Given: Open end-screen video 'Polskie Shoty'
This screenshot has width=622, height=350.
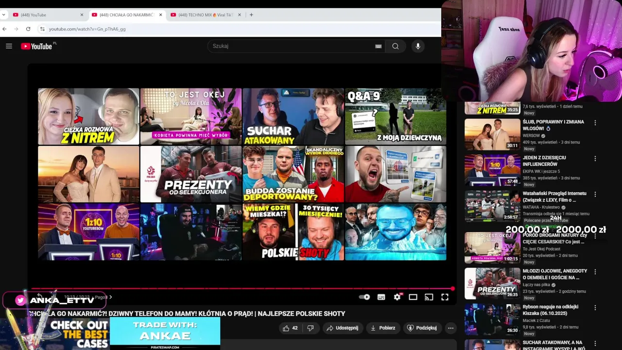Looking at the screenshot, I should pyautogui.click(x=293, y=232).
